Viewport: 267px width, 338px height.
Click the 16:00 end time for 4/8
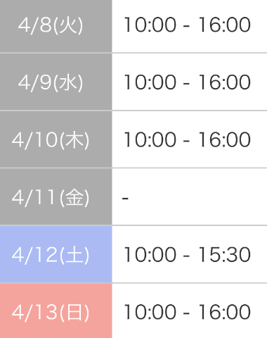coord(225,25)
